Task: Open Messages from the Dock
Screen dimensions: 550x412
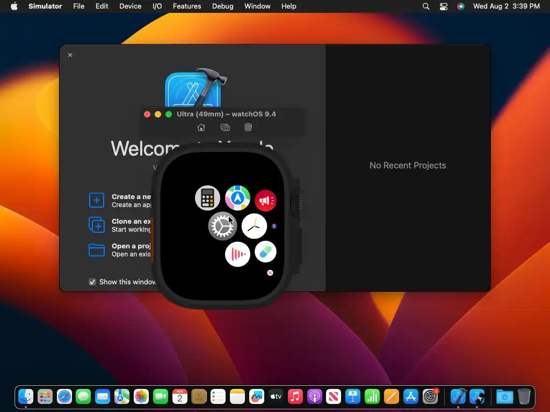Action: (83, 396)
